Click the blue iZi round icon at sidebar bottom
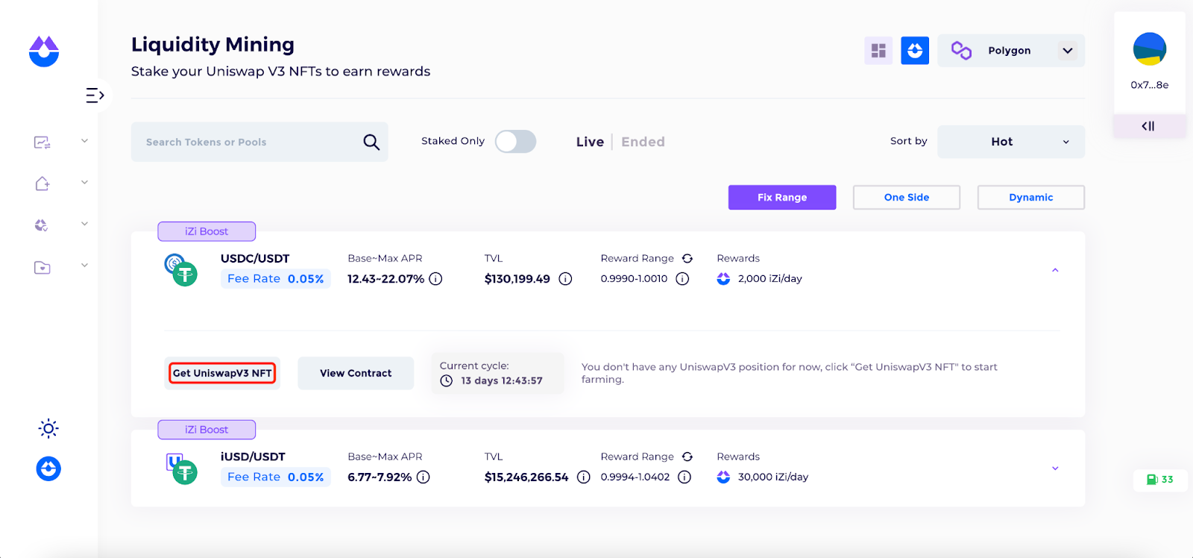The image size is (1193, 558). click(x=48, y=468)
